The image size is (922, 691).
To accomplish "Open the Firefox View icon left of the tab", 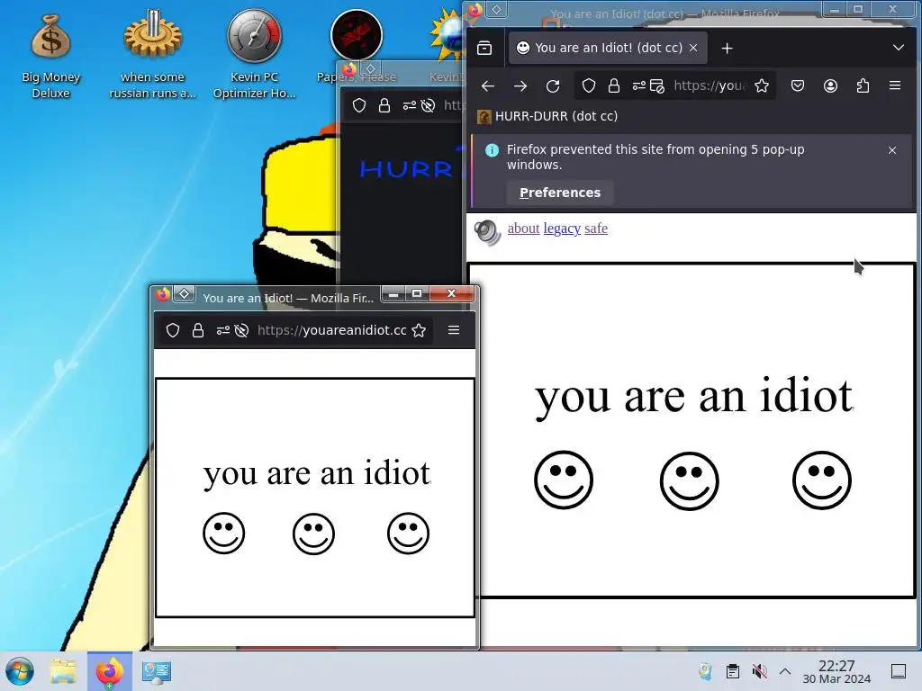I will [x=484, y=49].
